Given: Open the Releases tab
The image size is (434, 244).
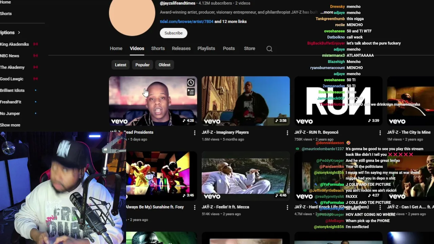Looking at the screenshot, I should coord(181,48).
